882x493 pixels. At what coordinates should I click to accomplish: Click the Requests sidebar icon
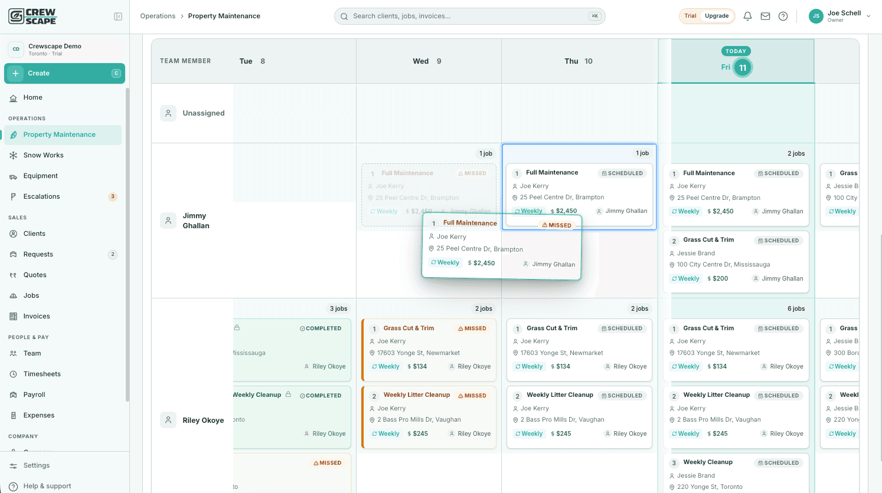13,254
